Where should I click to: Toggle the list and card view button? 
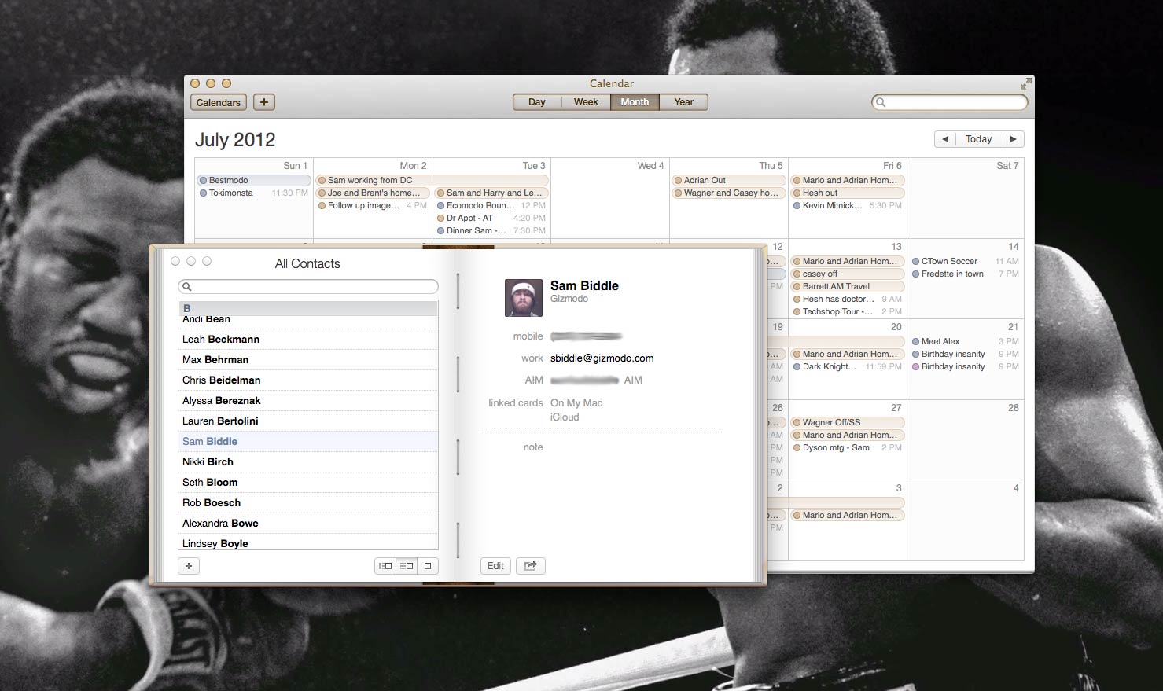pyautogui.click(x=407, y=566)
